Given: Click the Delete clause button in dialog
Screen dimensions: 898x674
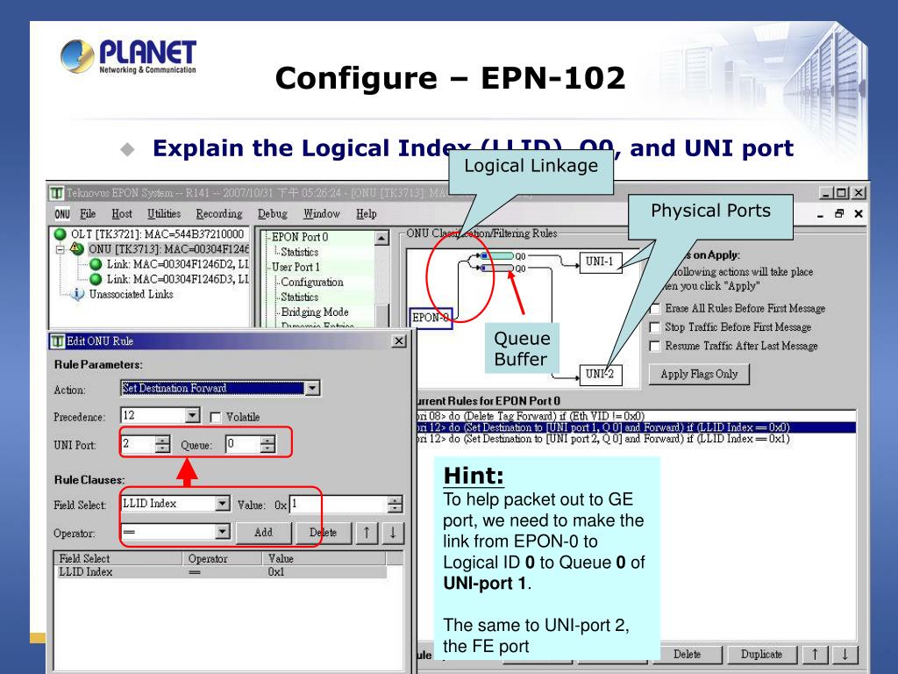Looking at the screenshot, I should 323,533.
